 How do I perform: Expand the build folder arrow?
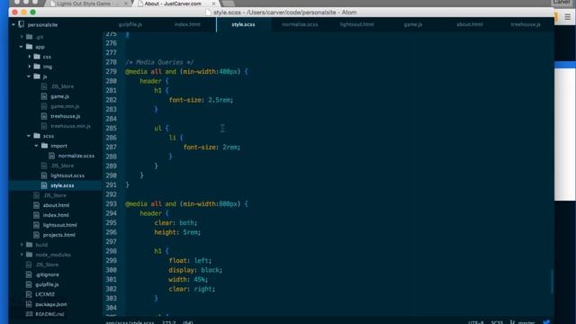pos(22,245)
